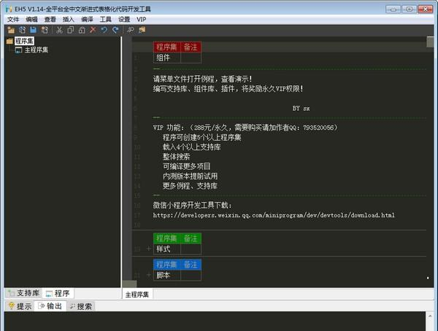
Task: Open the 插入 menu
Action: click(69, 19)
